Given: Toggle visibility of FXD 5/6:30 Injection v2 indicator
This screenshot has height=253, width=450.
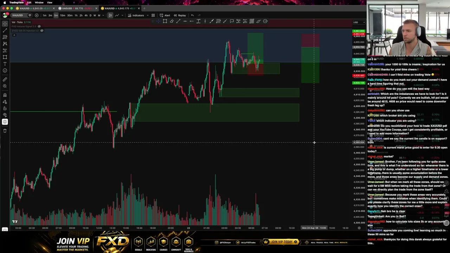Looking at the screenshot, I should pos(41,31).
